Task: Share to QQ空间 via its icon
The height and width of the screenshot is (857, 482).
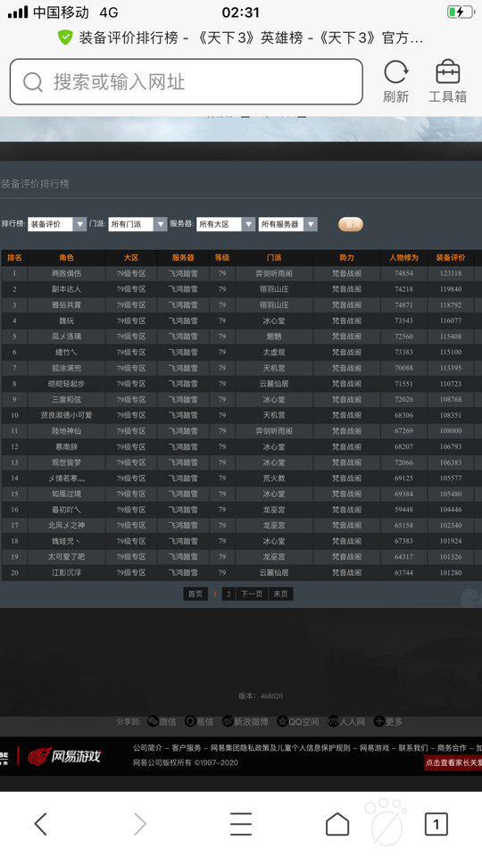Action: tap(282, 721)
